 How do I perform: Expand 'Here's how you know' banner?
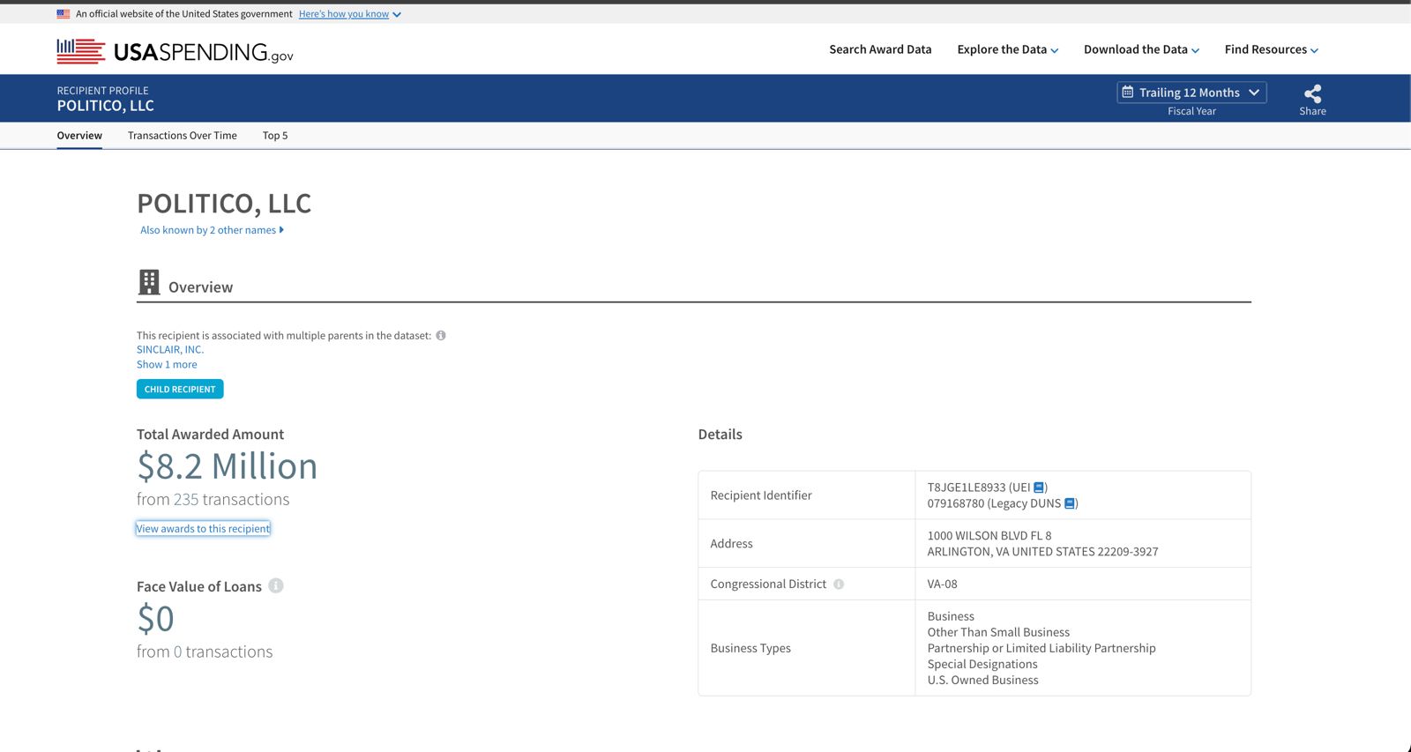349,14
